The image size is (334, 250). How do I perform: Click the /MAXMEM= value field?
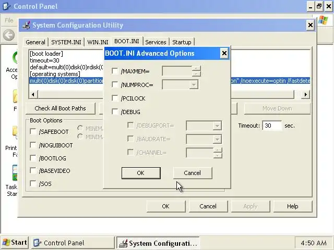(177, 71)
